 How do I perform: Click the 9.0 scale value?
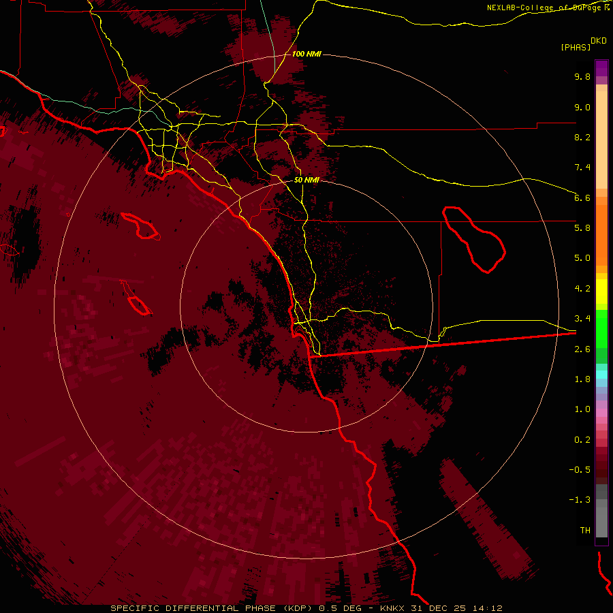(582, 107)
